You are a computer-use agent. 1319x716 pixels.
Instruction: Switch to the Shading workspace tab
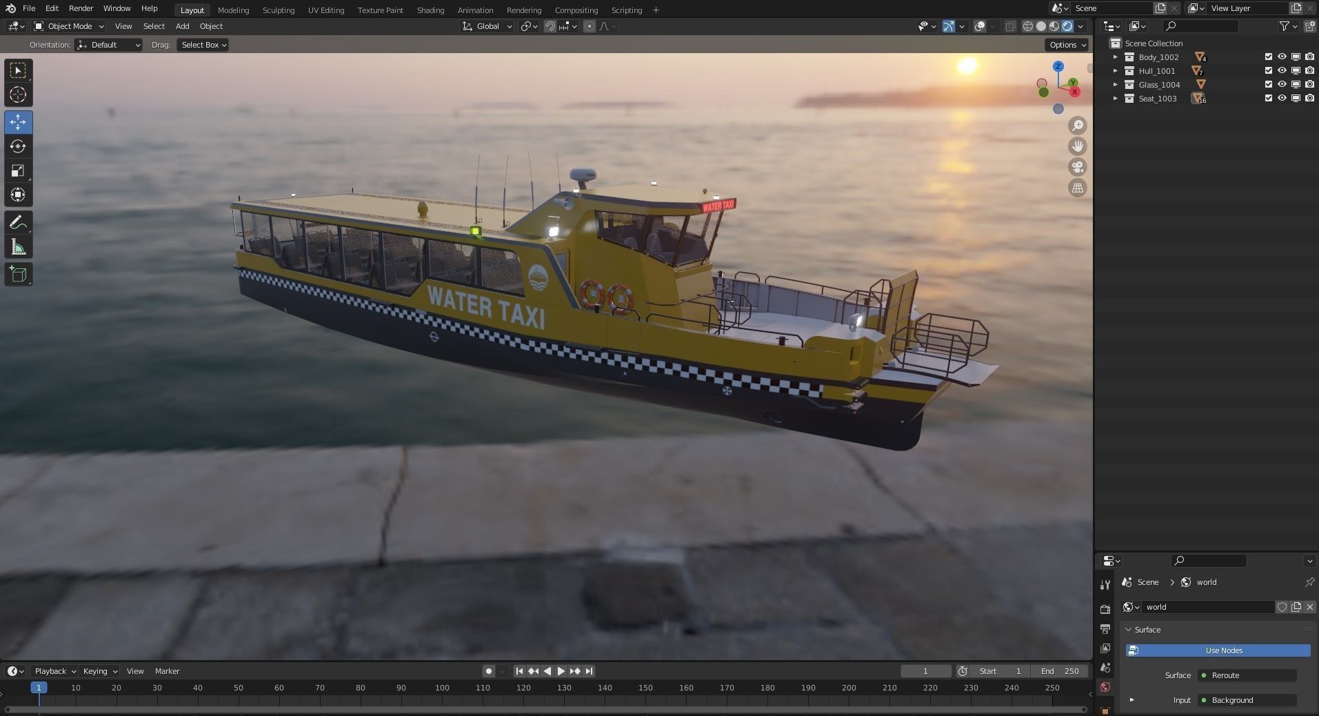[x=430, y=10]
